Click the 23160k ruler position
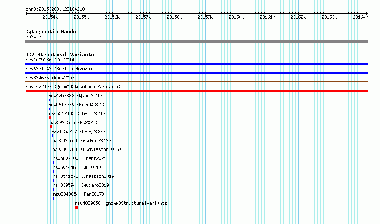The height and width of the screenshot is (224, 380). (x=236, y=17)
